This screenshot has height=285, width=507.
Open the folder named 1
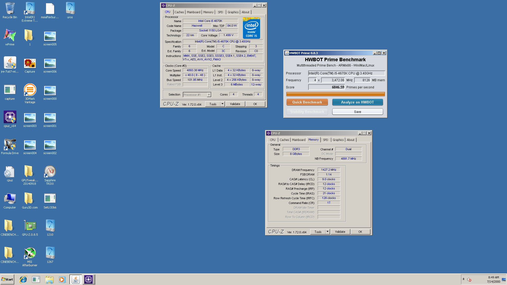(x=30, y=37)
